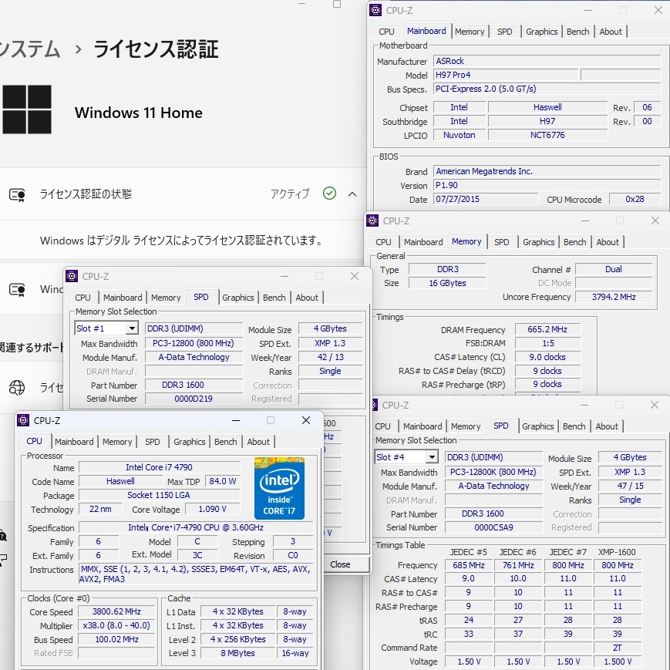Screen dimensions: 670x670
Task: Select the About tab in Memory window
Action: click(608, 242)
